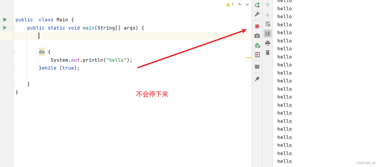Restore layout in the Run toolbar
This screenshot has height=167, width=380.
pos(257,67)
